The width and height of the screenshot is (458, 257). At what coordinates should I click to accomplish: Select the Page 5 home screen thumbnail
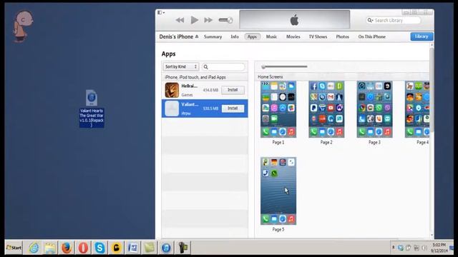[278, 191]
